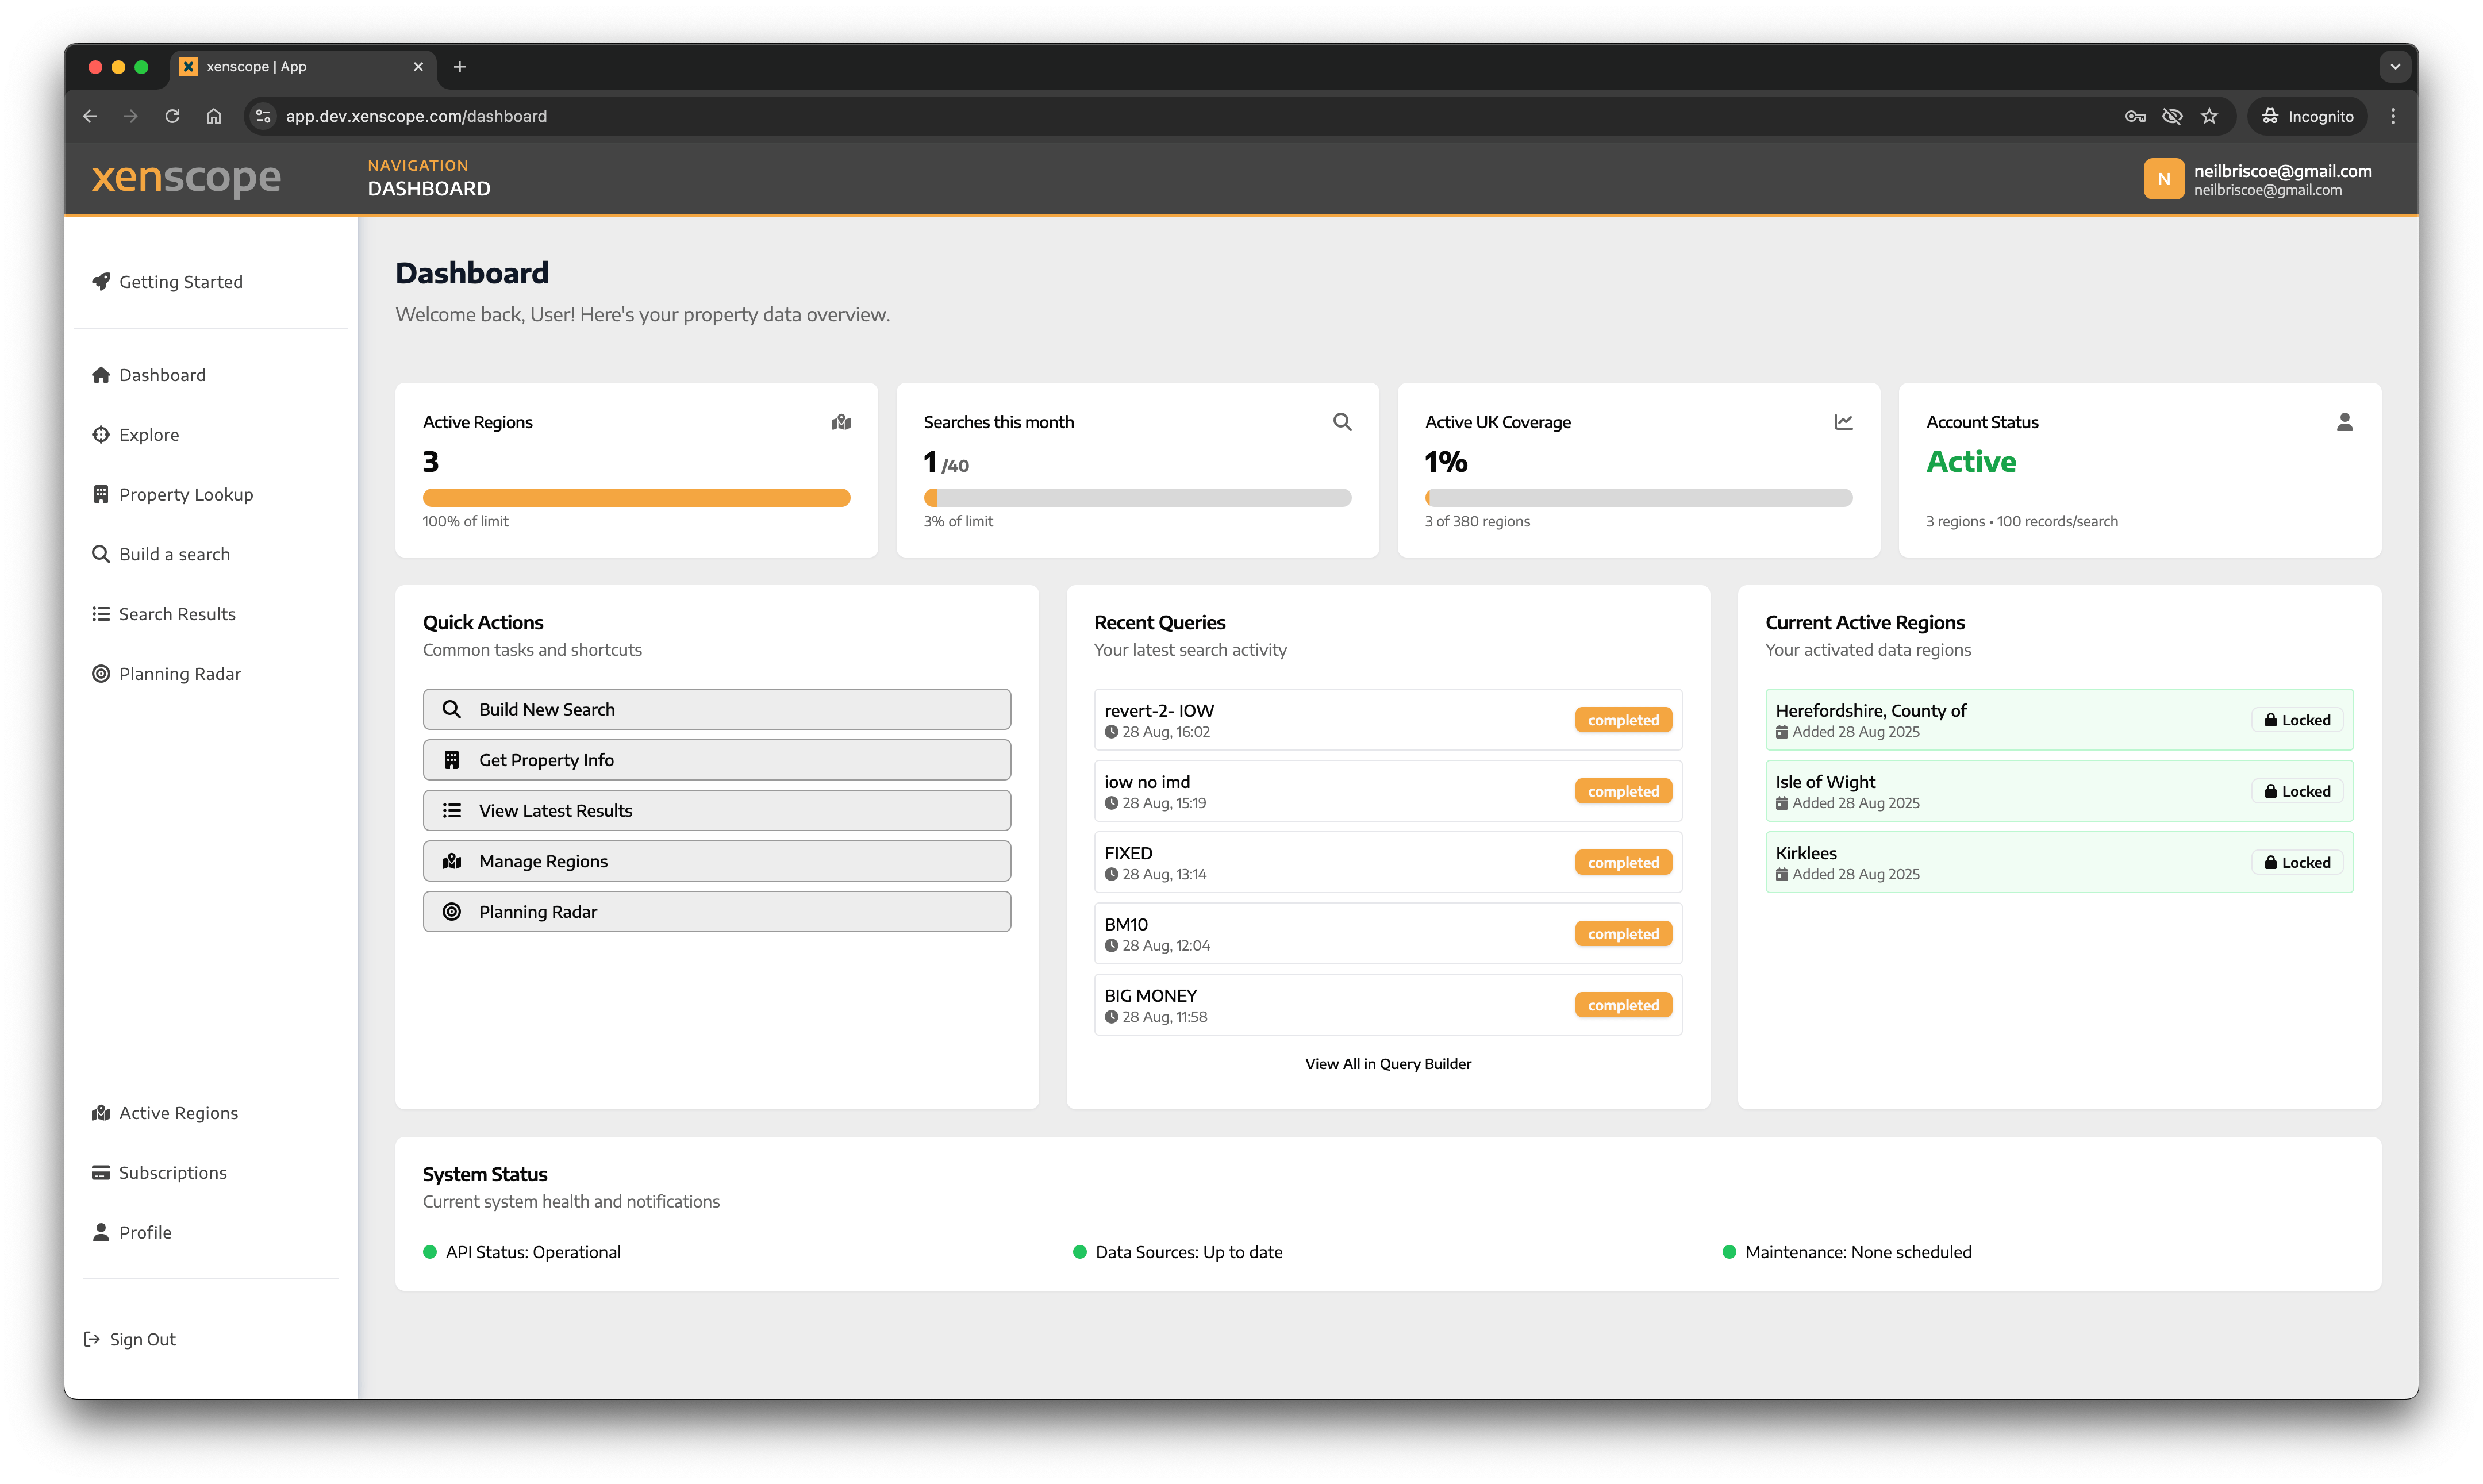Viewport: 2483px width, 1484px height.
Task: Click the green Maintenance indicator dot
Action: click(x=1729, y=1252)
